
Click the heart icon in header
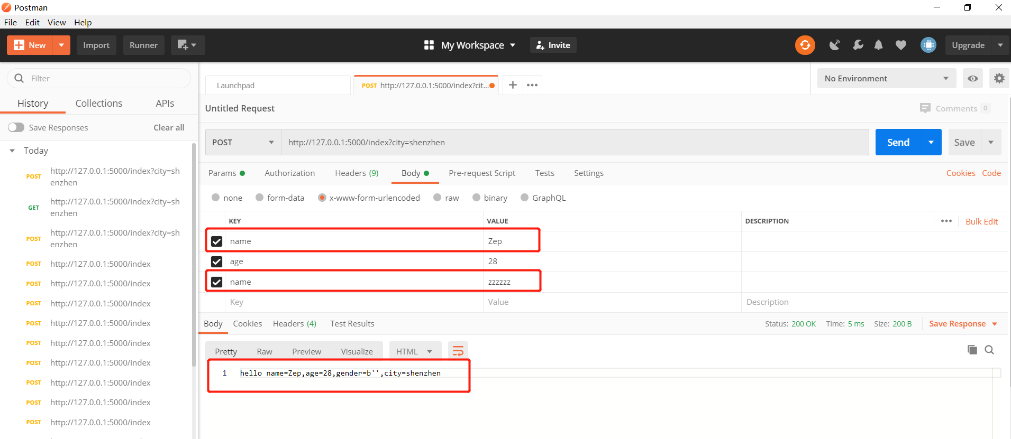[900, 45]
